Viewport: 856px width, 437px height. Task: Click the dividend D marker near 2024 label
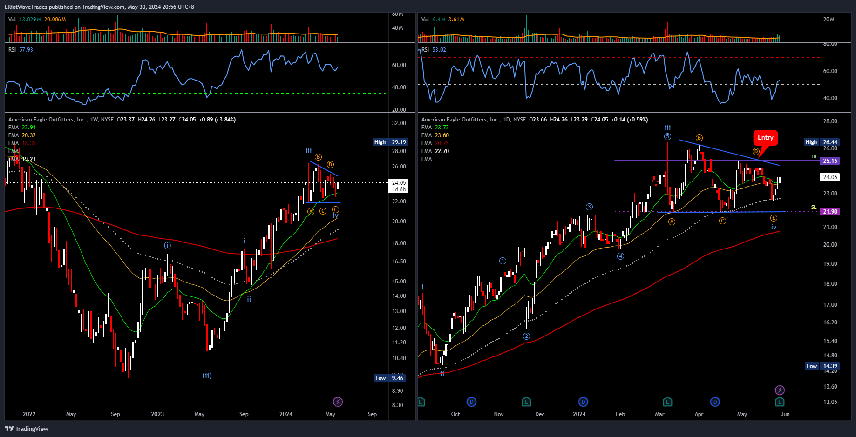click(583, 402)
